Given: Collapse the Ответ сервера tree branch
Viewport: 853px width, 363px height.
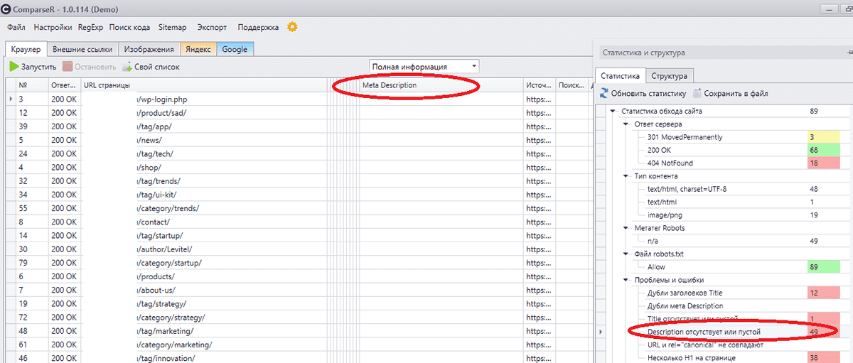Looking at the screenshot, I should 626,124.
